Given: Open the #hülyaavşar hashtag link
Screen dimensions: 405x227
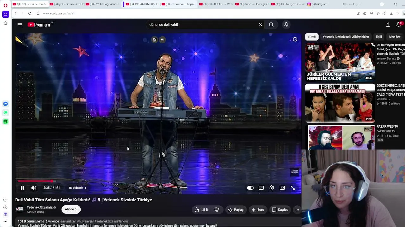Looking at the screenshot, I should pos(85,221).
